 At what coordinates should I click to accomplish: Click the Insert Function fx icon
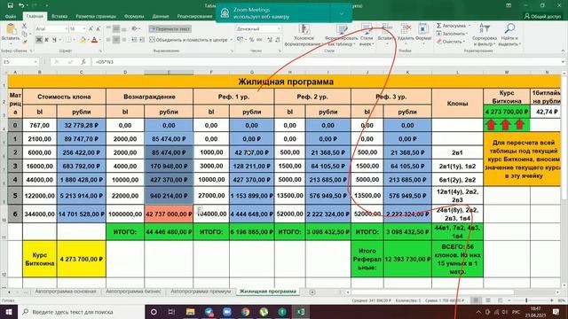83,62
